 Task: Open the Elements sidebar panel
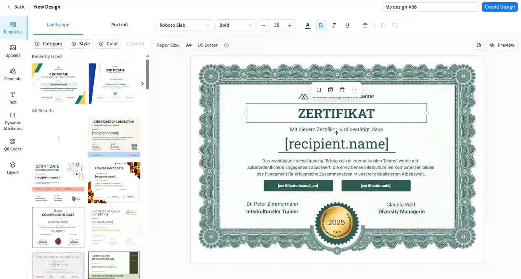[13, 74]
